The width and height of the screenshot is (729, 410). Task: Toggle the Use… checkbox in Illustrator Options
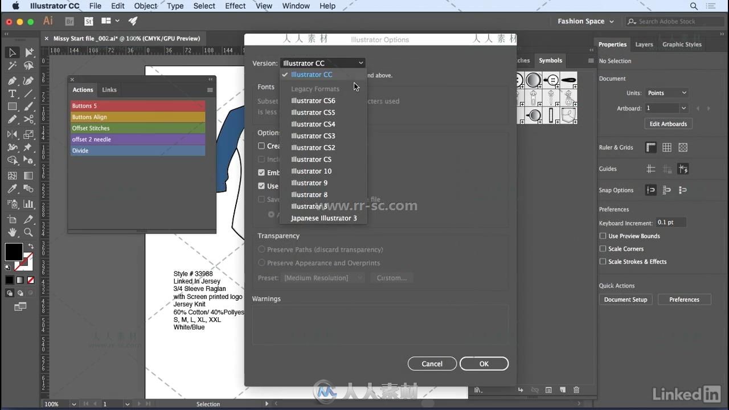pos(261,186)
